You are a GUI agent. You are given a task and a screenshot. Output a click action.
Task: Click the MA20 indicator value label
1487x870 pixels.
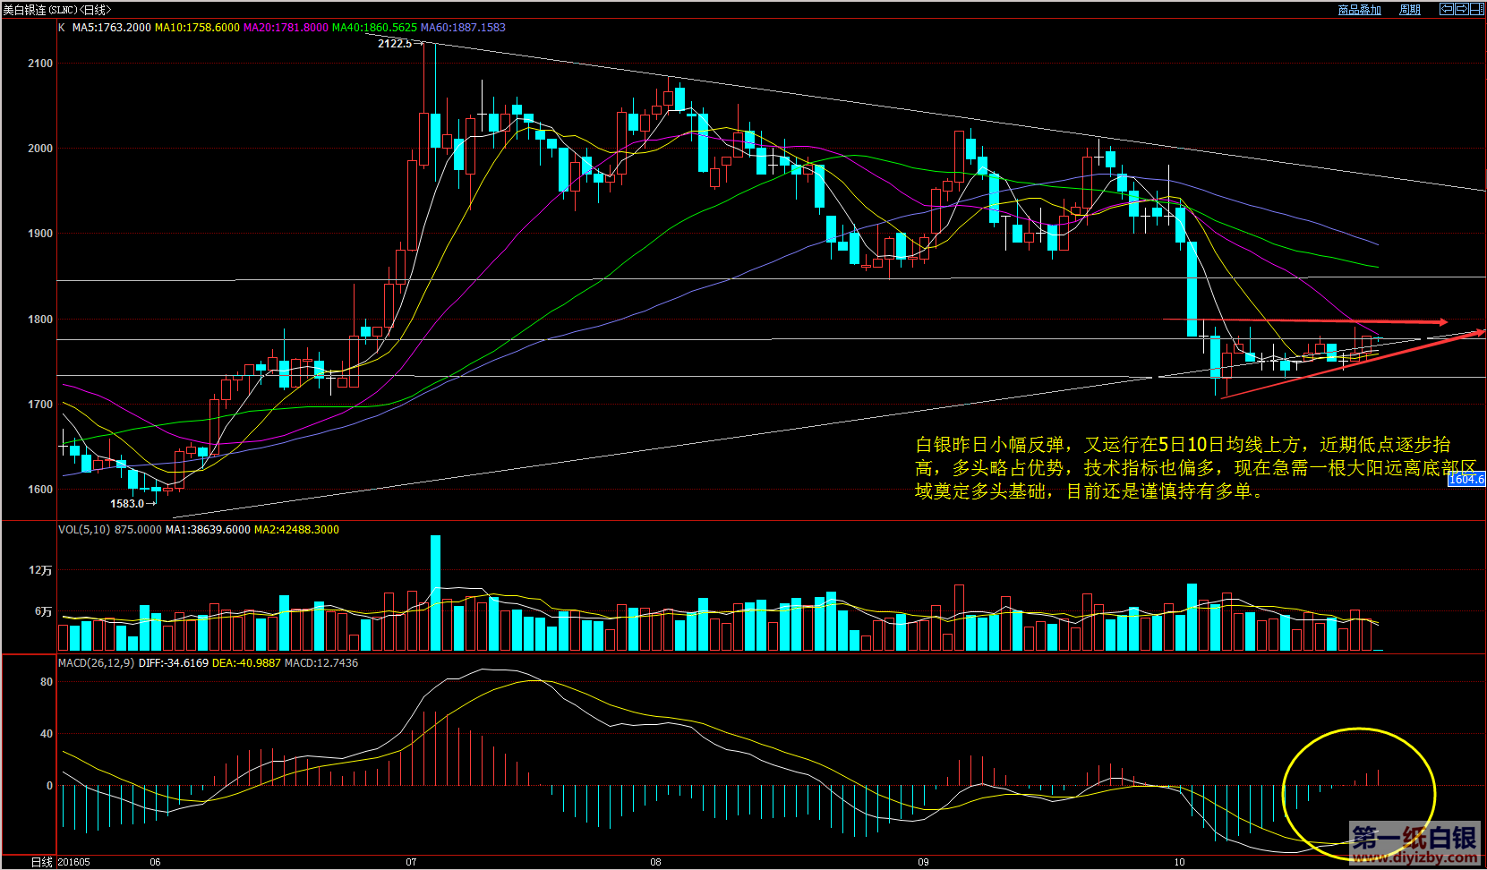pos(286,28)
